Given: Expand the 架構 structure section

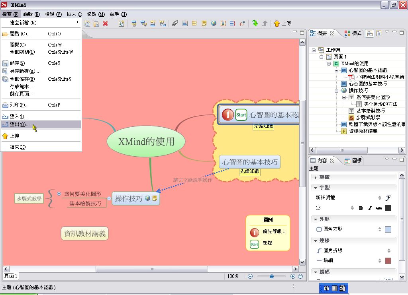Looking at the screenshot, I should [316, 178].
